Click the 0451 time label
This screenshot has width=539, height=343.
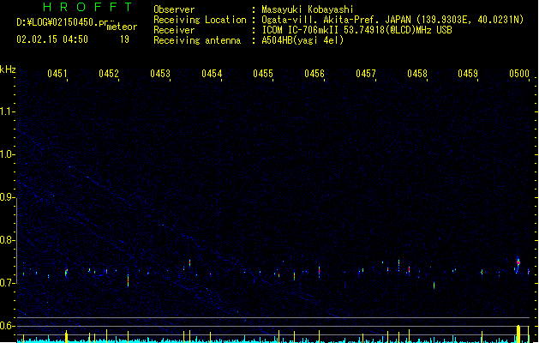coord(57,74)
